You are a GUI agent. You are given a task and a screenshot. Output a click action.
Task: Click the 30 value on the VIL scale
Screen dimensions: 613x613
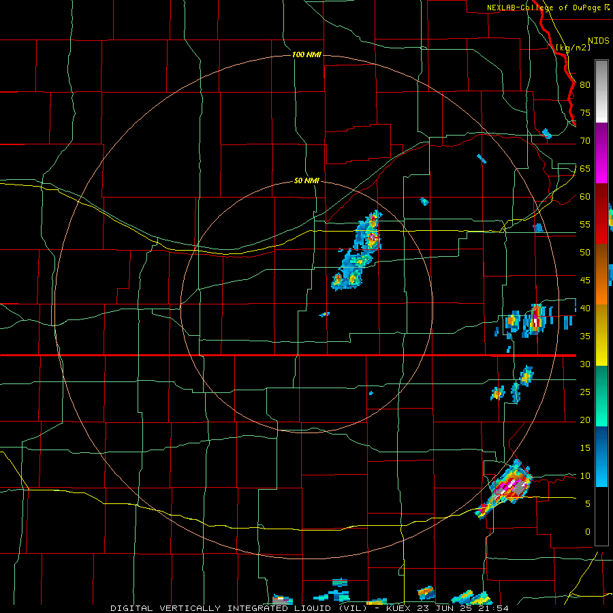click(585, 364)
